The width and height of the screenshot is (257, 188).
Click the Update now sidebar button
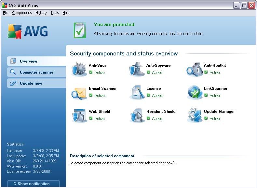pos(31,83)
